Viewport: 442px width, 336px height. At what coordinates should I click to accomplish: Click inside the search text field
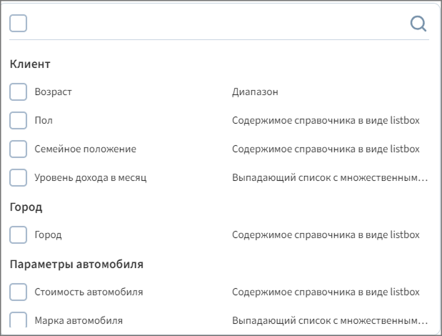pyautogui.click(x=214, y=24)
